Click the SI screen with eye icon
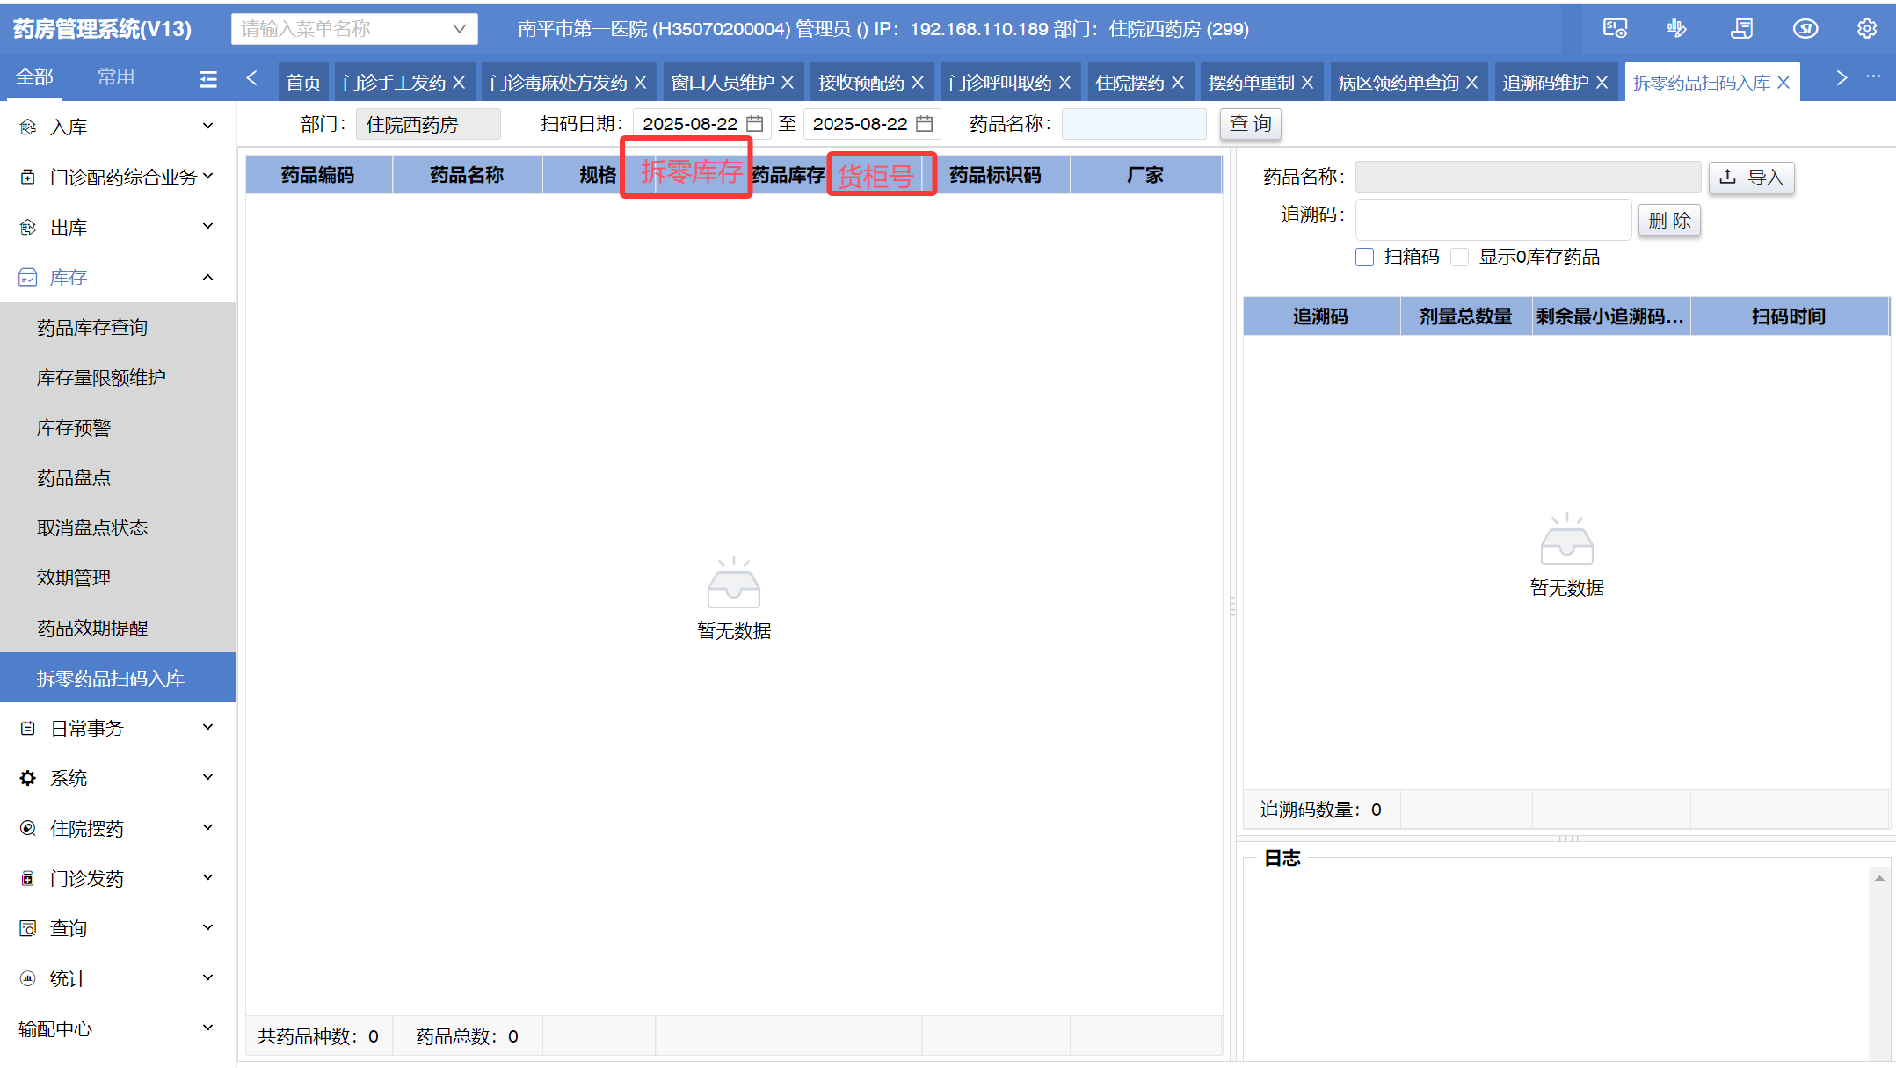Screen dimensions: 1896x1068 pos(1615,29)
